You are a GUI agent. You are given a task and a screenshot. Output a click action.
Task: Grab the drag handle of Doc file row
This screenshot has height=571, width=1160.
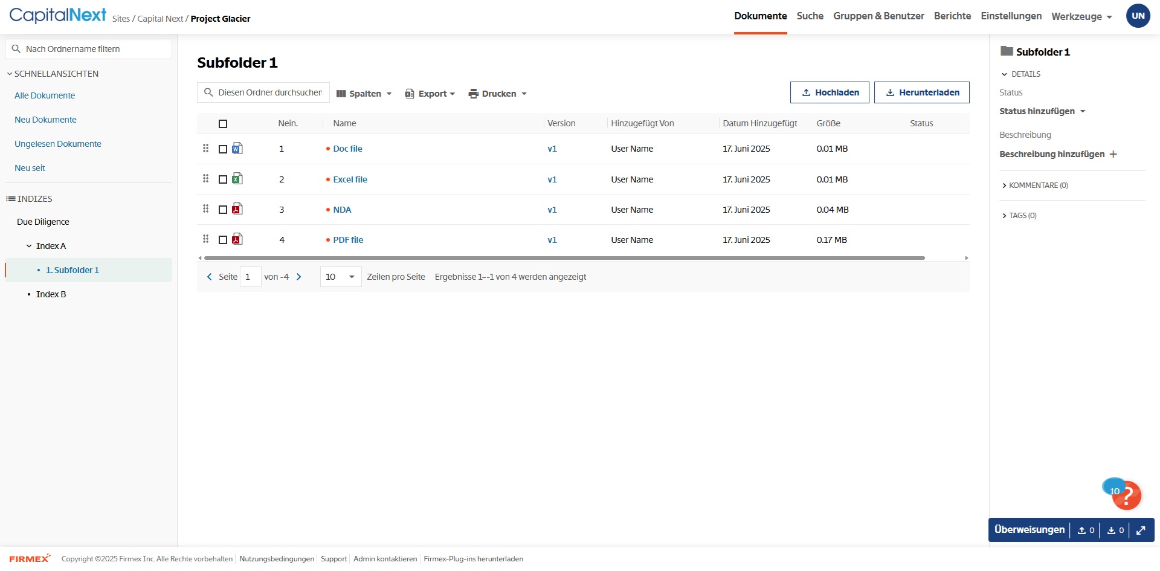(x=205, y=148)
